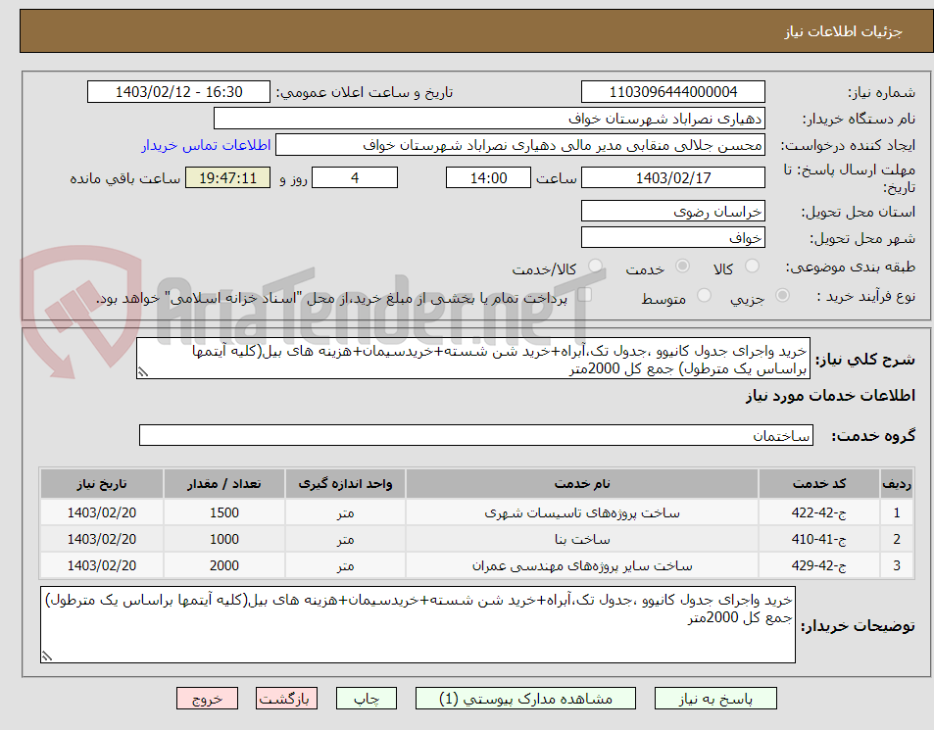This screenshot has width=934, height=730.
Task: Click service code ج-42-429 cell
Action: coord(819,565)
